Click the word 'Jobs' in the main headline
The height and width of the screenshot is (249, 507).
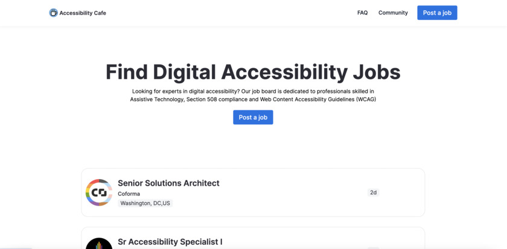pyautogui.click(x=377, y=72)
